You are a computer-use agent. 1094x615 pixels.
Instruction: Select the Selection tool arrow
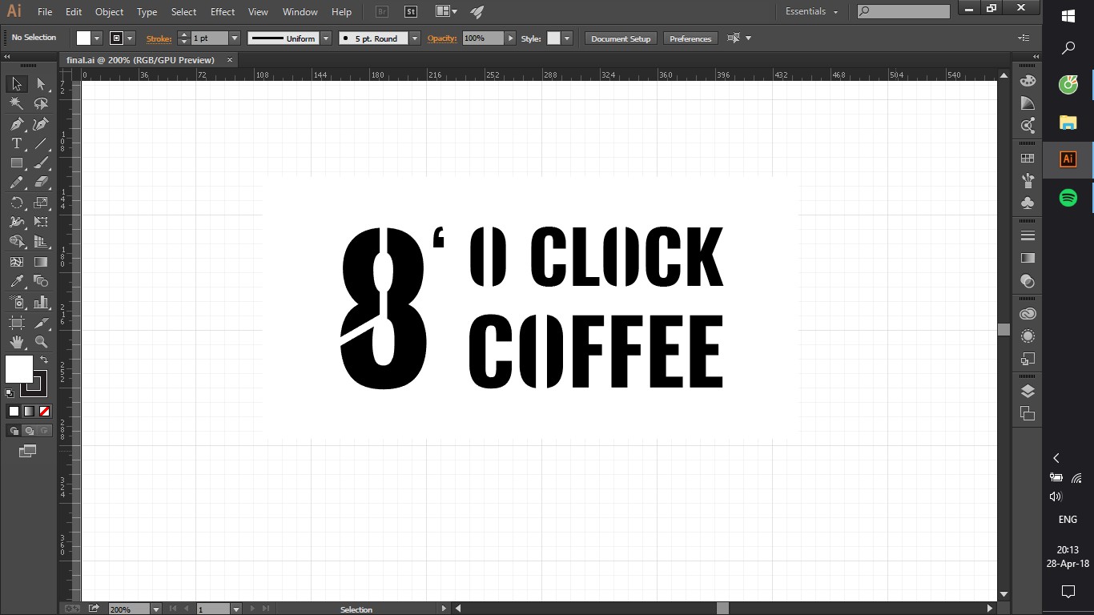(16, 84)
